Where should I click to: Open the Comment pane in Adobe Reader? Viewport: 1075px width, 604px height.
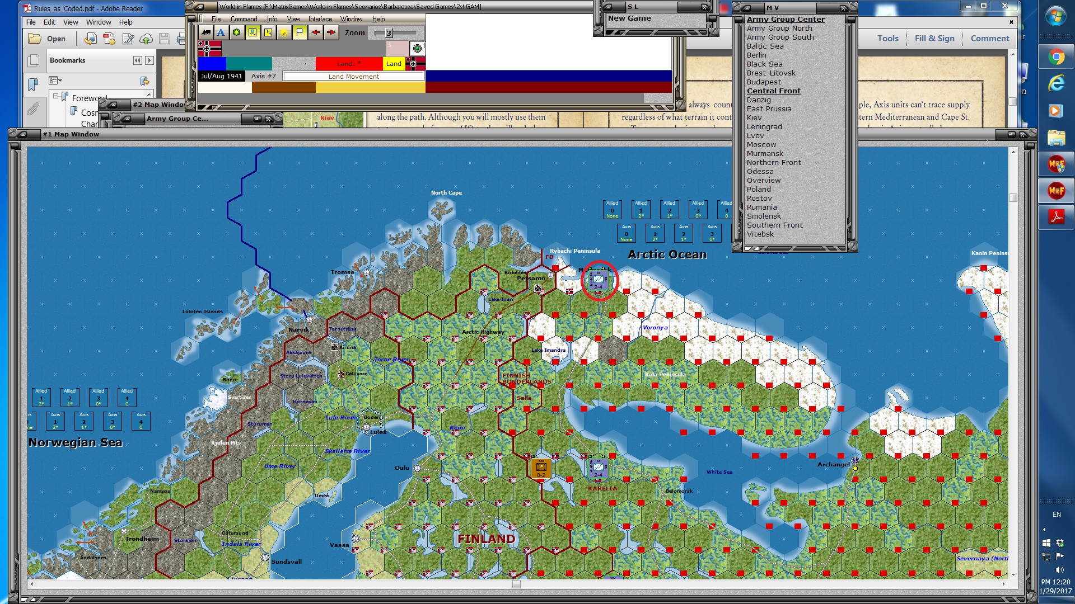pos(990,39)
